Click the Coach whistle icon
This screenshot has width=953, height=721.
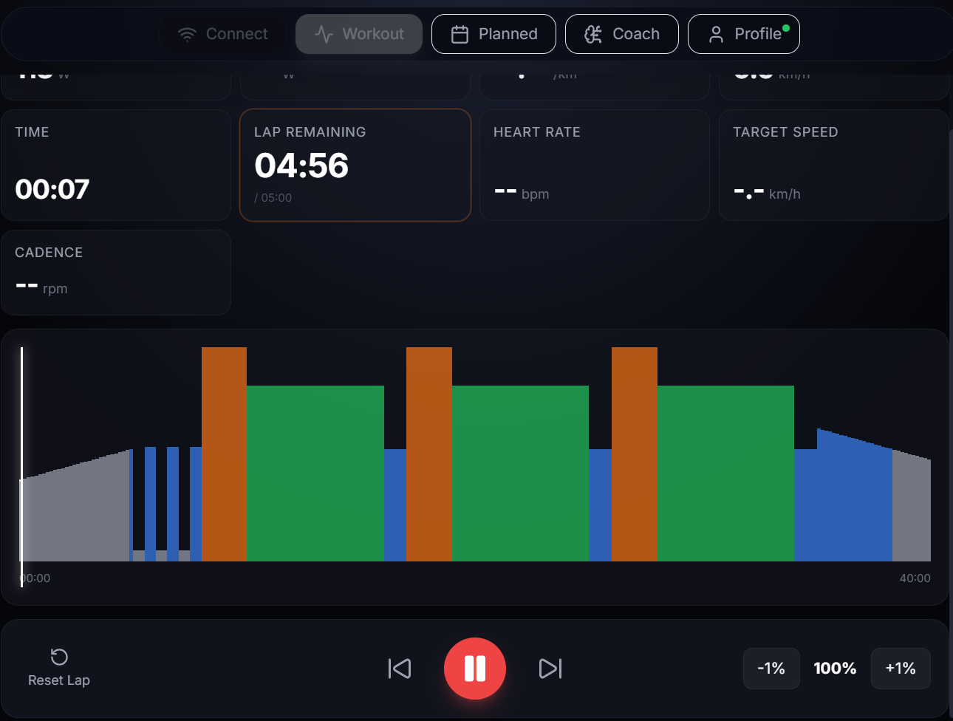click(592, 33)
